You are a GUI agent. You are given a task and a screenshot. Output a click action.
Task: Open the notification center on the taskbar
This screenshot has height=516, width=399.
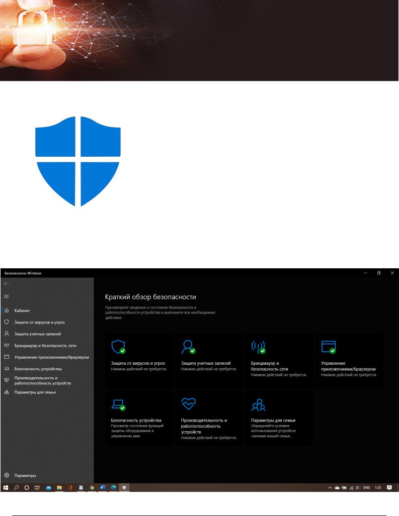[389, 487]
